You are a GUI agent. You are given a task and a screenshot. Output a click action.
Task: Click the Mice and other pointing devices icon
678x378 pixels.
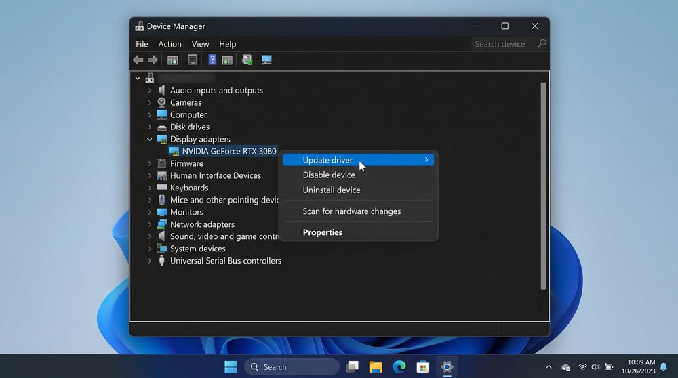pos(162,200)
